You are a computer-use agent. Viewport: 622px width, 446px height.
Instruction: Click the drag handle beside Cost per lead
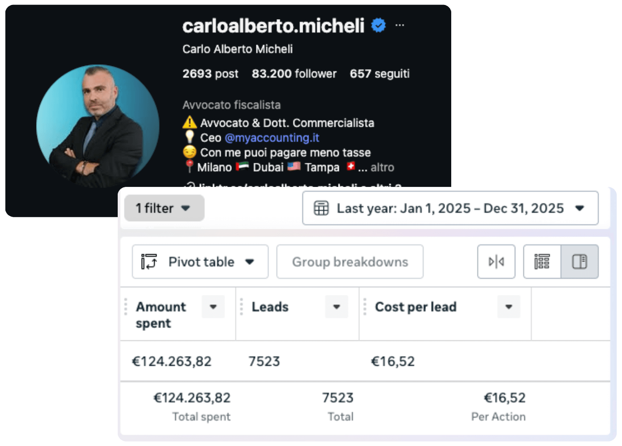coord(365,307)
